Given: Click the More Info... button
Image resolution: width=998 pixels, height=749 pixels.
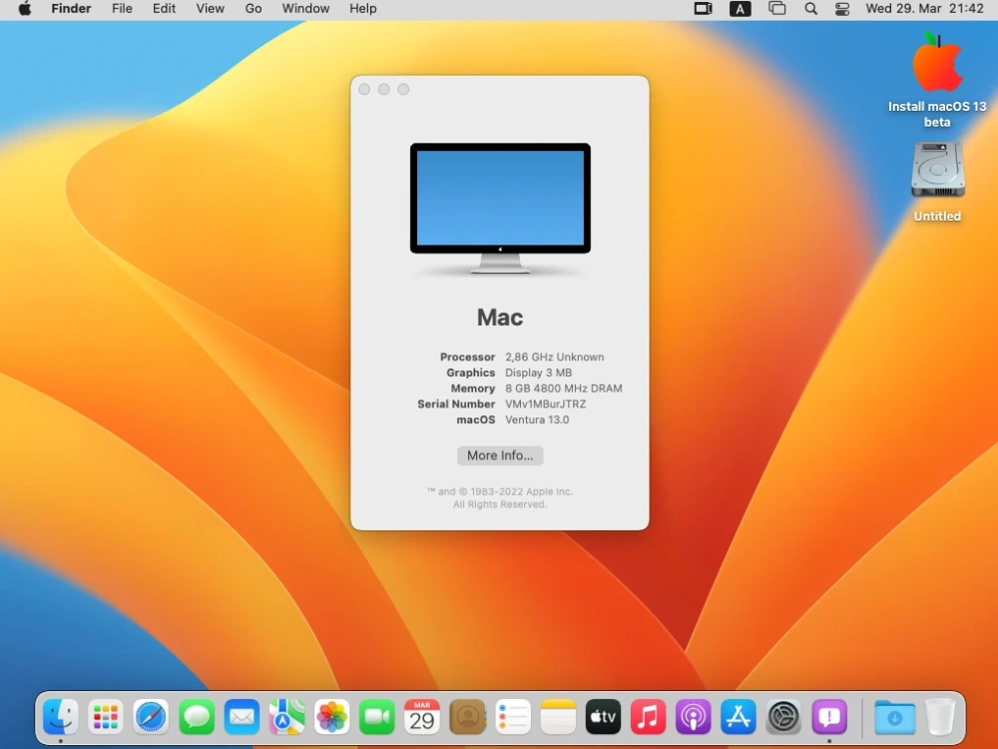Looking at the screenshot, I should click(500, 455).
